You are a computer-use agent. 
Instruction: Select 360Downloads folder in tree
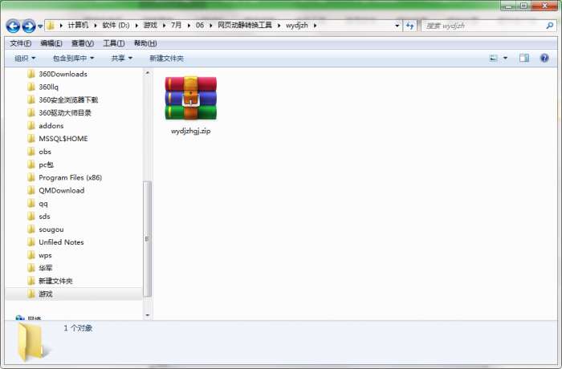tap(63, 74)
